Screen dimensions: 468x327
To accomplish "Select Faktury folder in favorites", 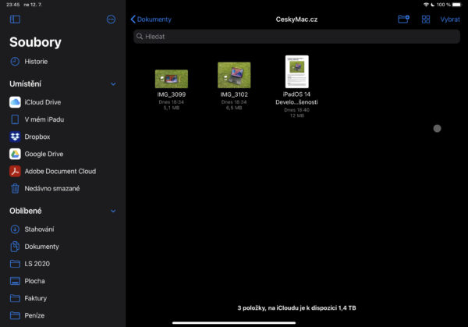I will point(35,298).
